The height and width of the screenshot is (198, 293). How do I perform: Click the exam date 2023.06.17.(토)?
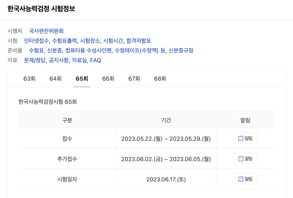click(166, 179)
